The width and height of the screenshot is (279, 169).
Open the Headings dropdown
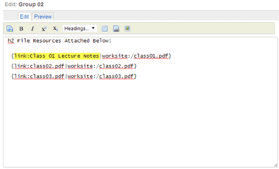[80, 28]
